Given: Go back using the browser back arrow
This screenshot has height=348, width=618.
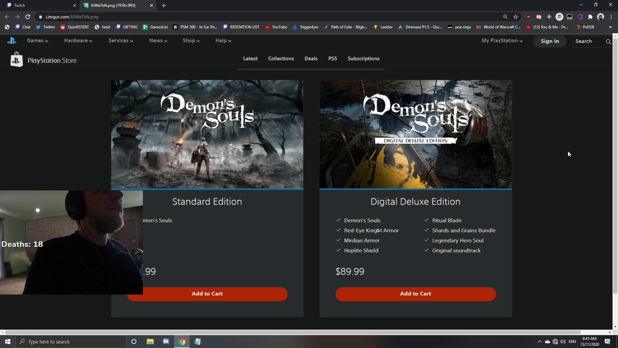Looking at the screenshot, I should click(x=7, y=17).
